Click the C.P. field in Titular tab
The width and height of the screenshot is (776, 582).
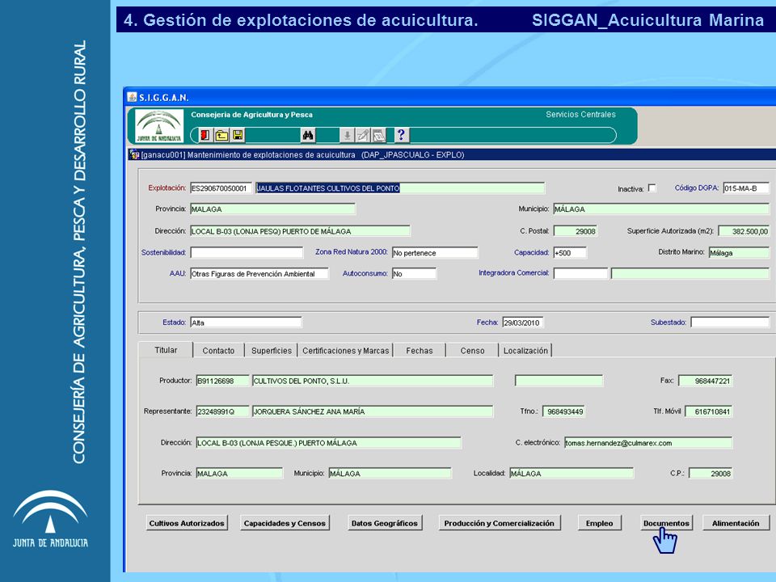click(x=711, y=474)
